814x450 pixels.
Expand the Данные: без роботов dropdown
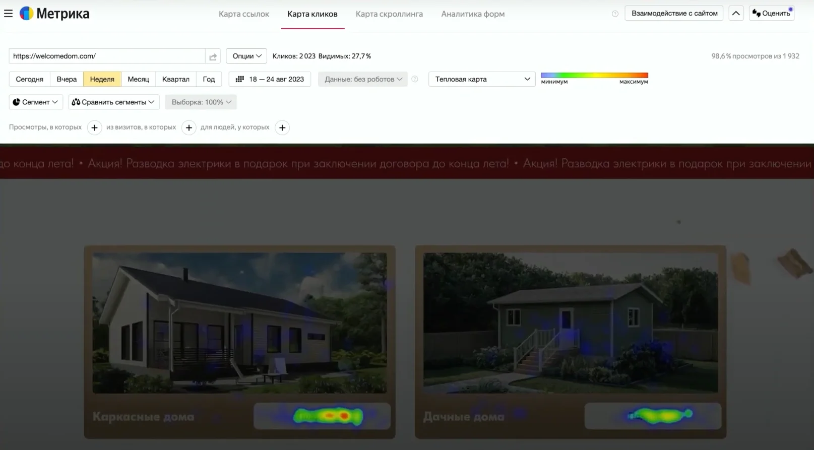363,79
